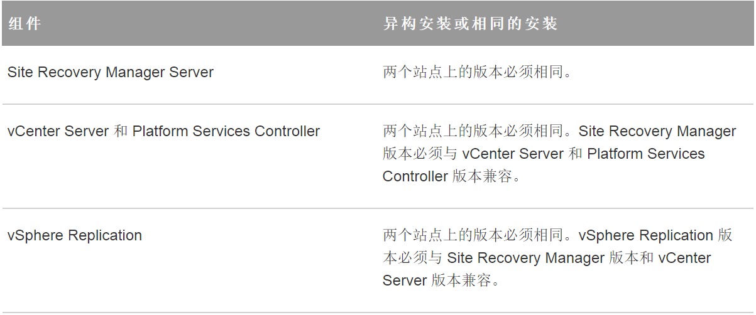The height and width of the screenshot is (315, 756).
Task: Click the words Site Recovery Manager in the vCenter row description
Action: [657, 132]
